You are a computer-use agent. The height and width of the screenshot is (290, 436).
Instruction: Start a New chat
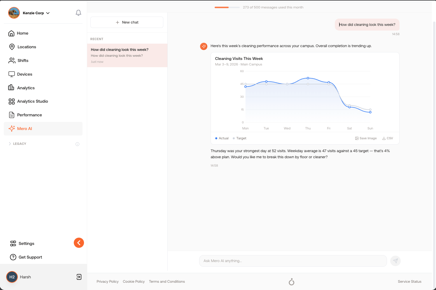coord(127,22)
